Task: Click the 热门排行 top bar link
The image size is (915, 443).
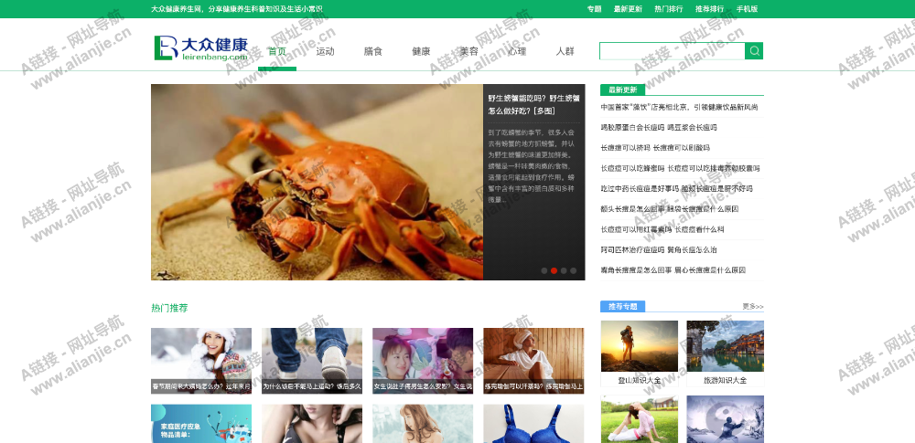Action: click(669, 9)
